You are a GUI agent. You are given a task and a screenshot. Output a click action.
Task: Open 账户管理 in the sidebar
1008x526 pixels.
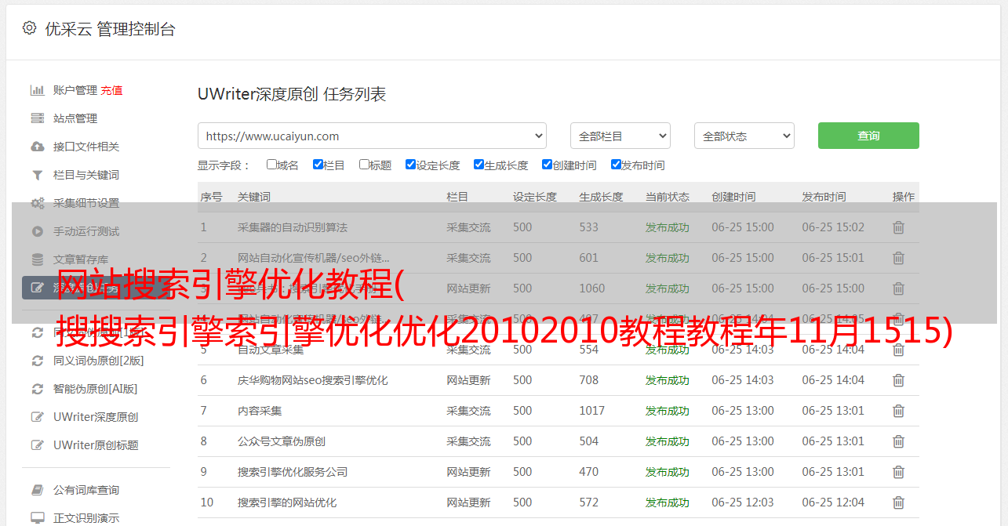(x=75, y=90)
